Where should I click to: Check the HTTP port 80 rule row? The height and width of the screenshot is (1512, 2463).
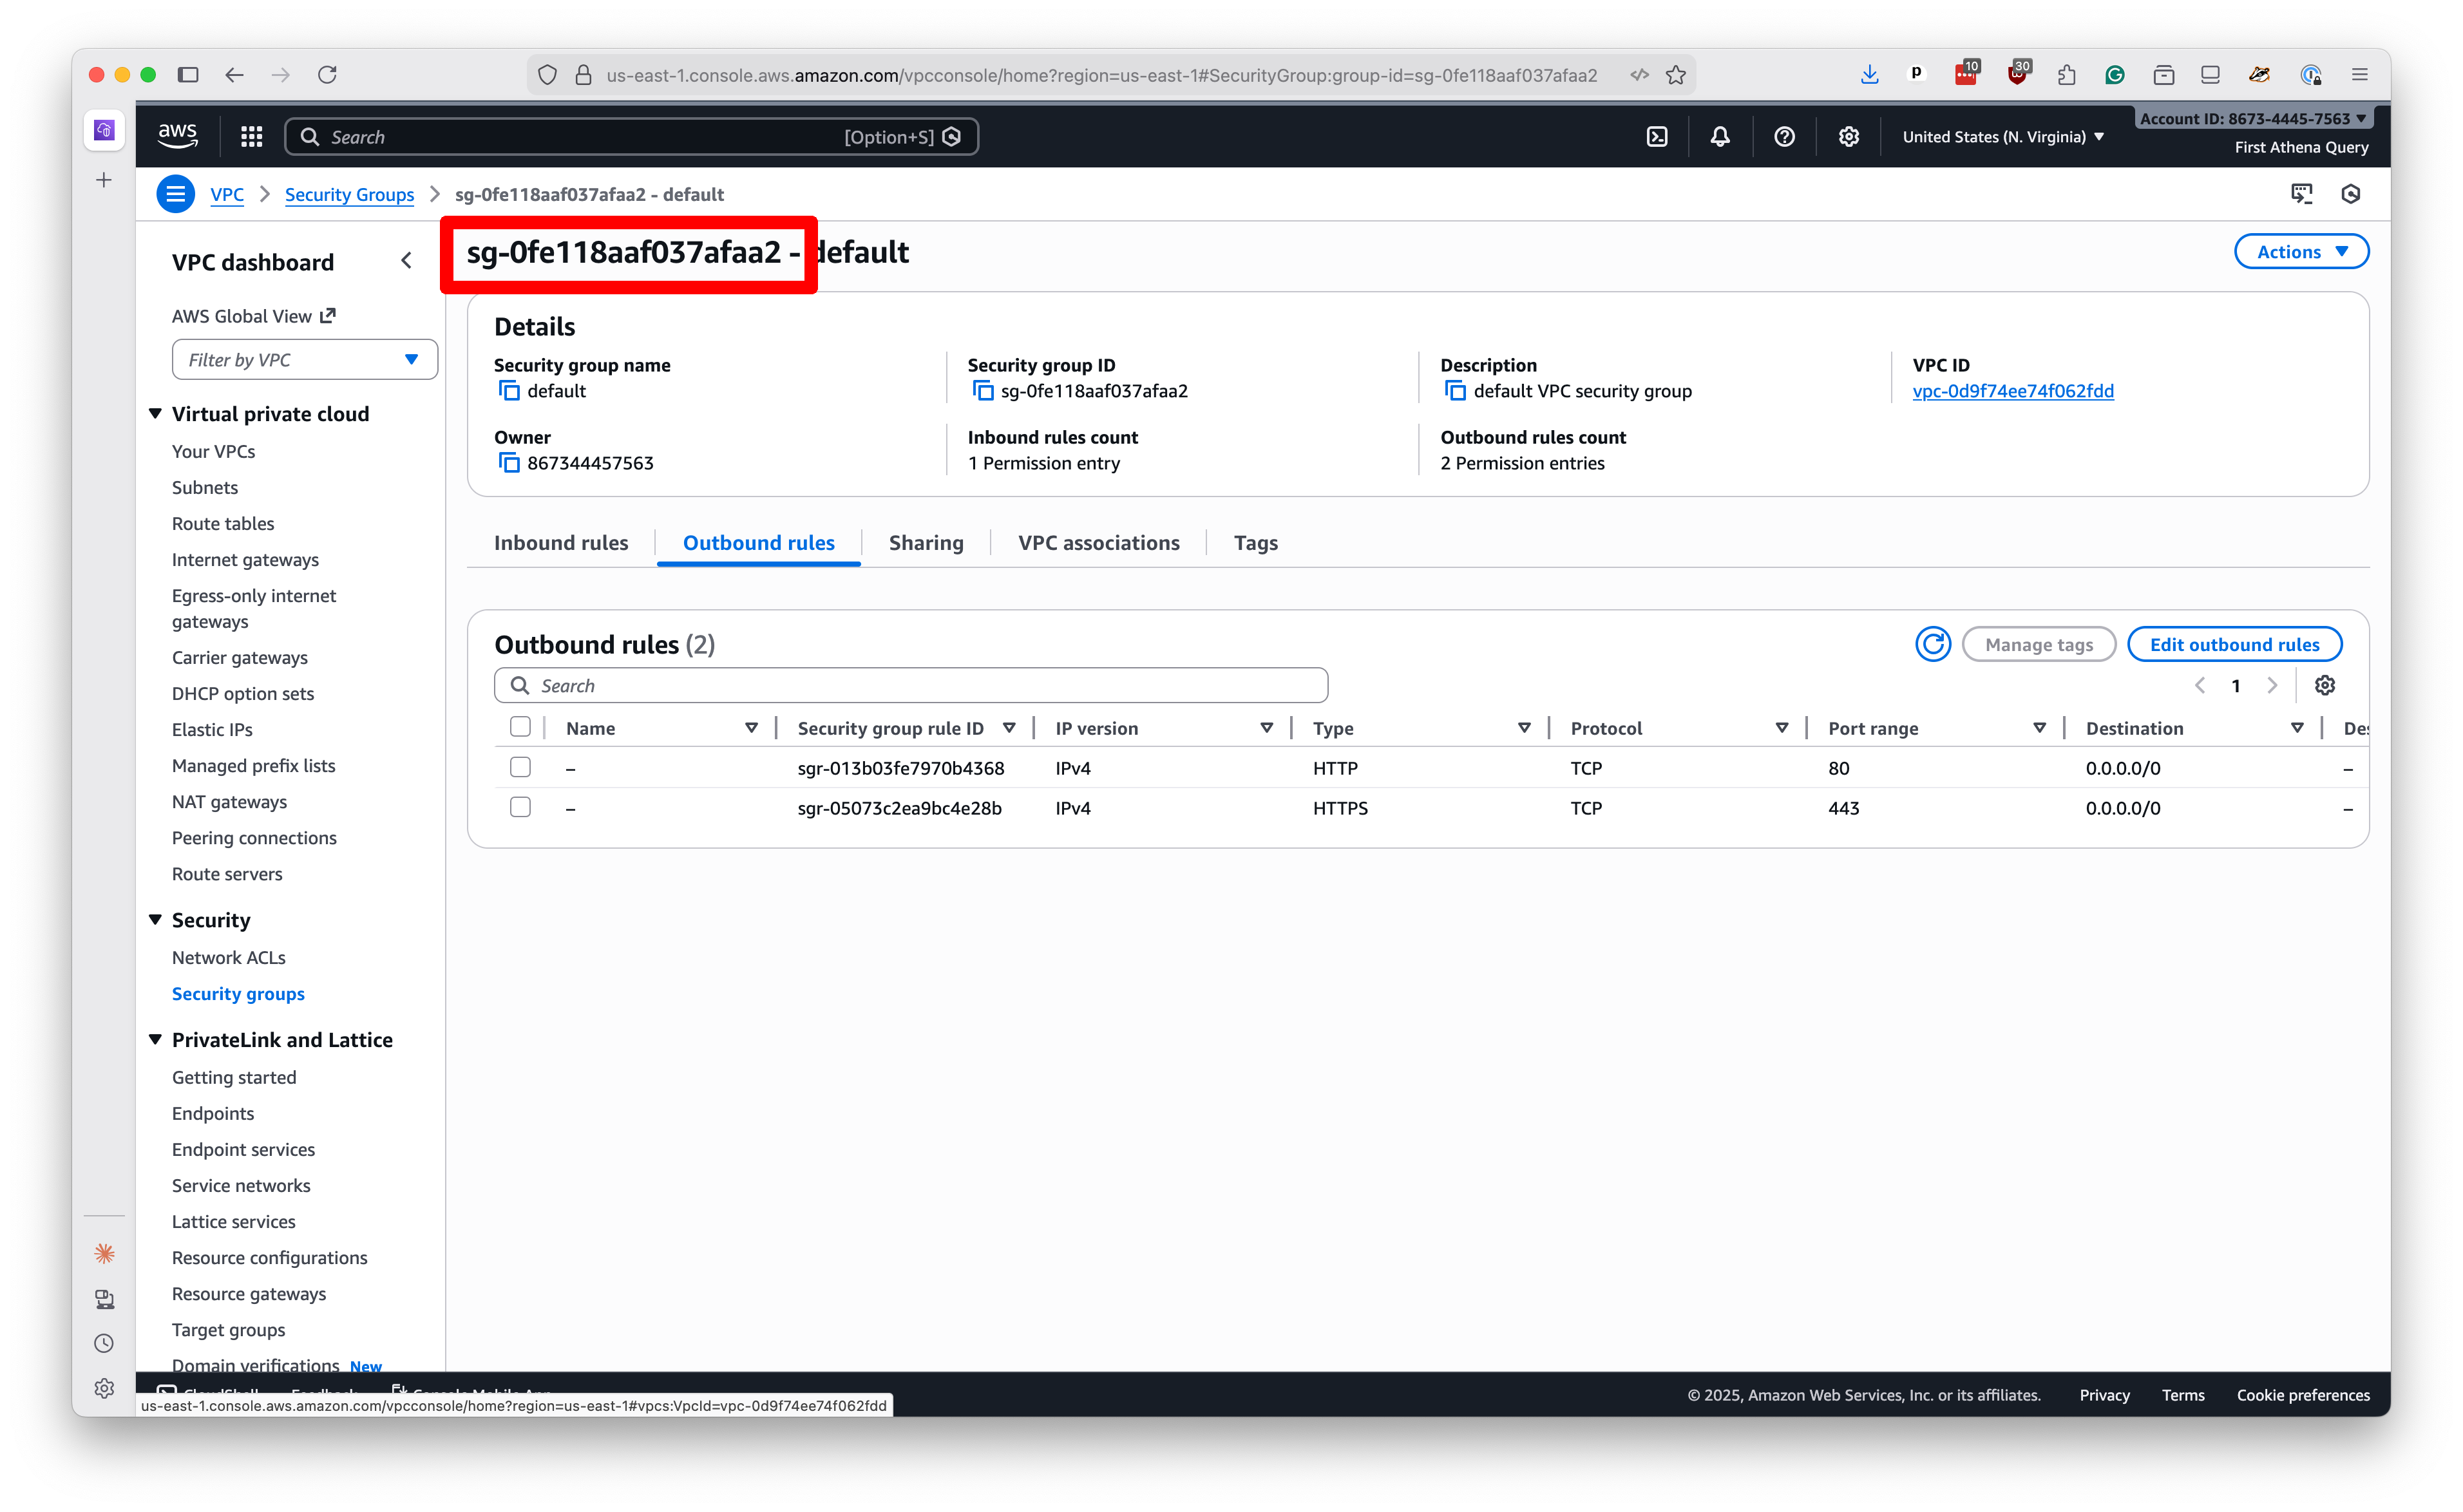520,767
